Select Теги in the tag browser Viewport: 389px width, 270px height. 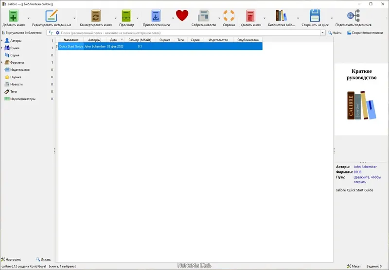click(14, 92)
